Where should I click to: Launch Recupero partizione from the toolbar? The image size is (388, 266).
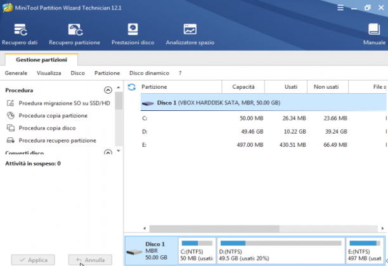(74, 34)
